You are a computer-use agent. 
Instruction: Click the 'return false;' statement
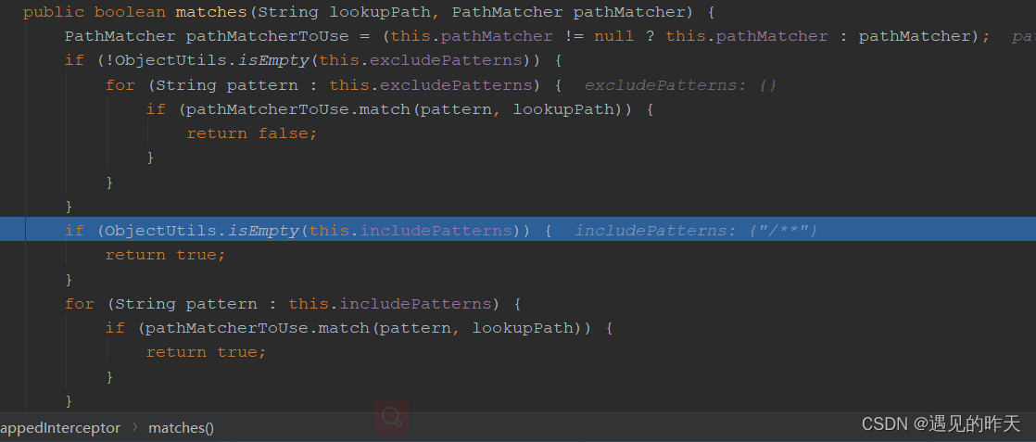[x=252, y=133]
